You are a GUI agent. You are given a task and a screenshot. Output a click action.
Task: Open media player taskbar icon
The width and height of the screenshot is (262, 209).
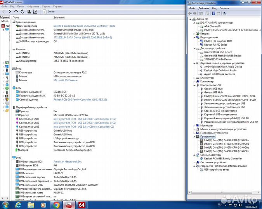(43, 205)
